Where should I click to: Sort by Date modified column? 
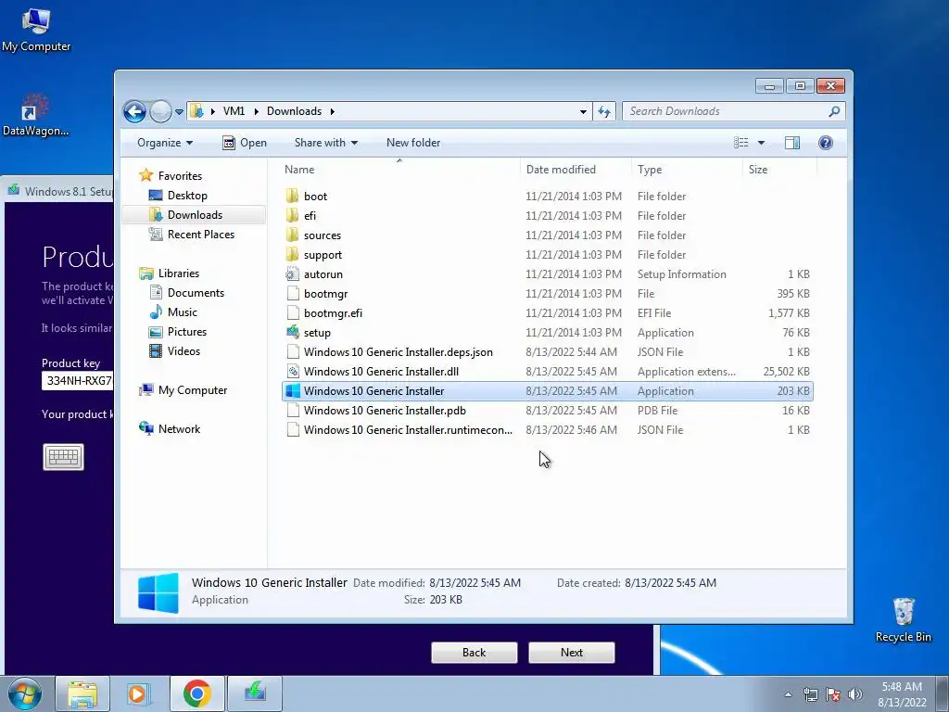(576, 170)
